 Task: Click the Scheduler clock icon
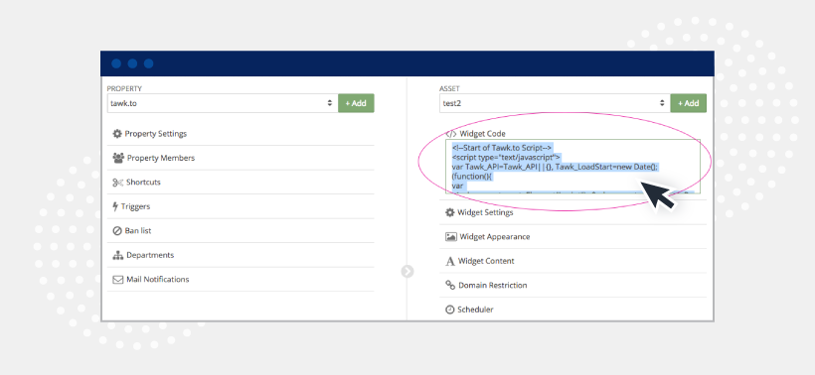449,310
